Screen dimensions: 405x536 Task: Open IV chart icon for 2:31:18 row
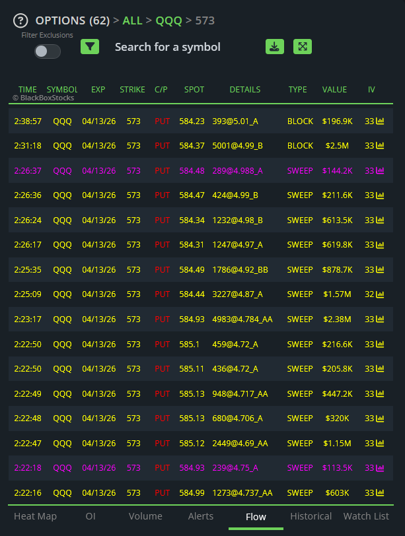tap(380, 146)
